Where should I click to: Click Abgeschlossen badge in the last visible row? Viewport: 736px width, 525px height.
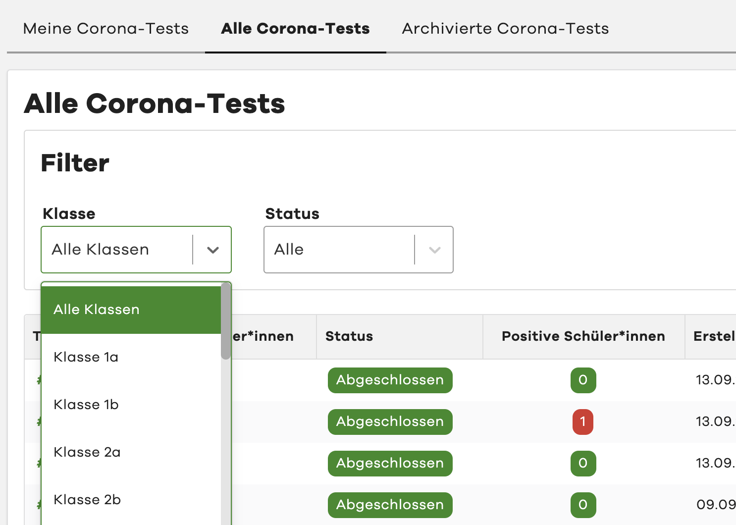pos(390,505)
